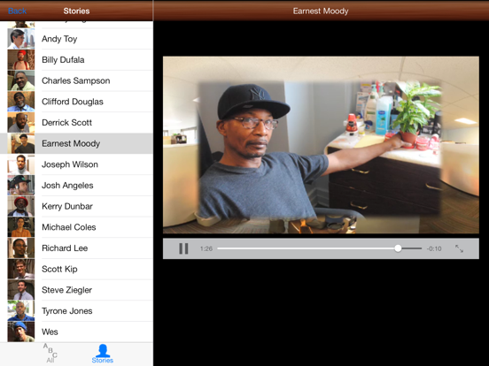Click Joseph Wilson's portrait thumbnail
This screenshot has height=366, width=489.
(x=21, y=164)
